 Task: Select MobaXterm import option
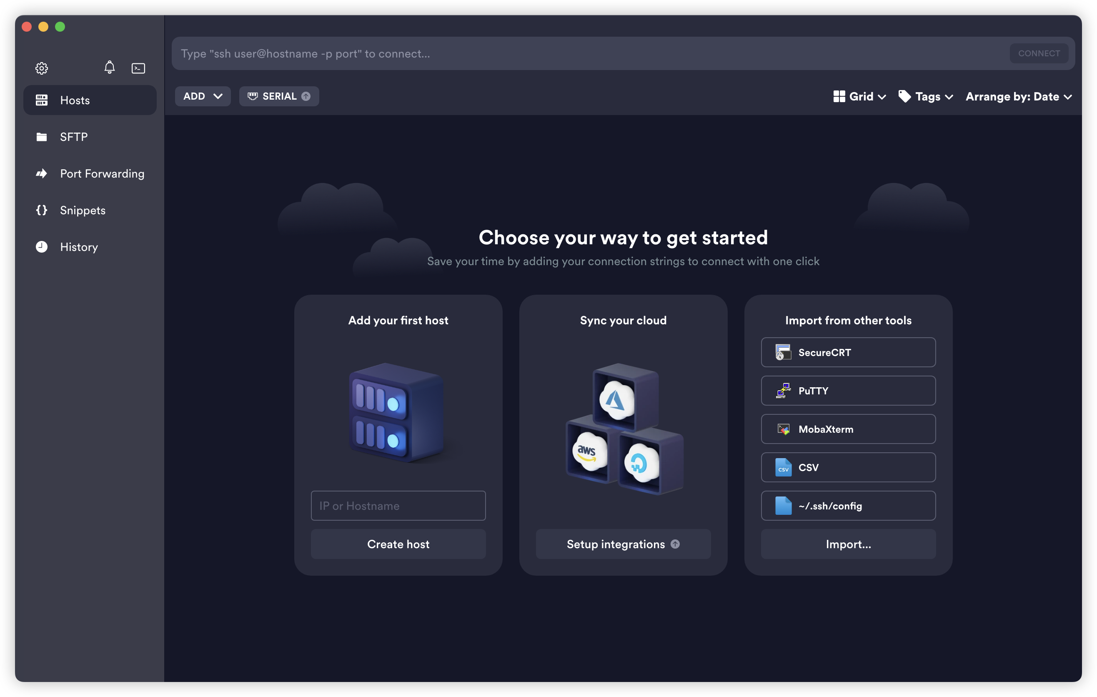[x=848, y=429]
